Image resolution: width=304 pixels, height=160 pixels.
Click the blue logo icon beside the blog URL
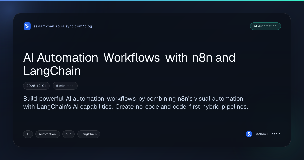[27, 26]
